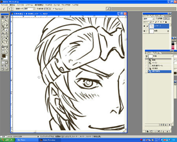The height and width of the screenshot is (142, 177).
Task: Select the Dodge tool
Action: (6, 39)
